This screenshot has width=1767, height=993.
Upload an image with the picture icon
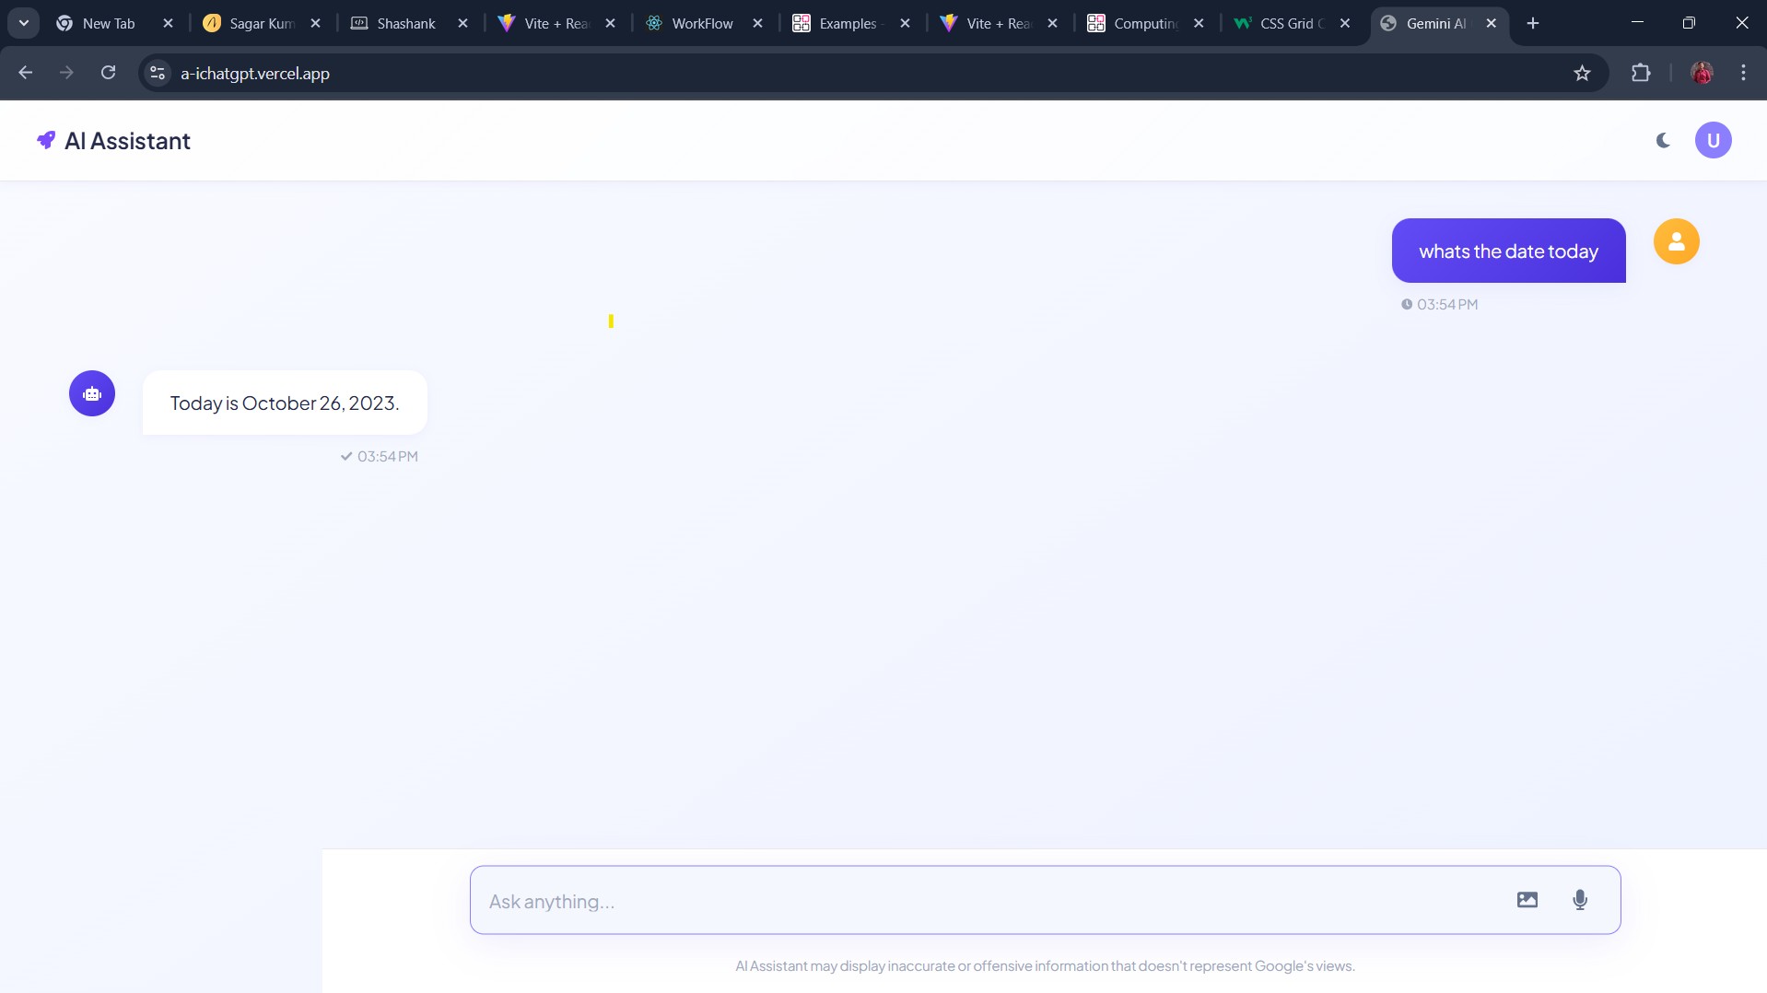(1527, 900)
